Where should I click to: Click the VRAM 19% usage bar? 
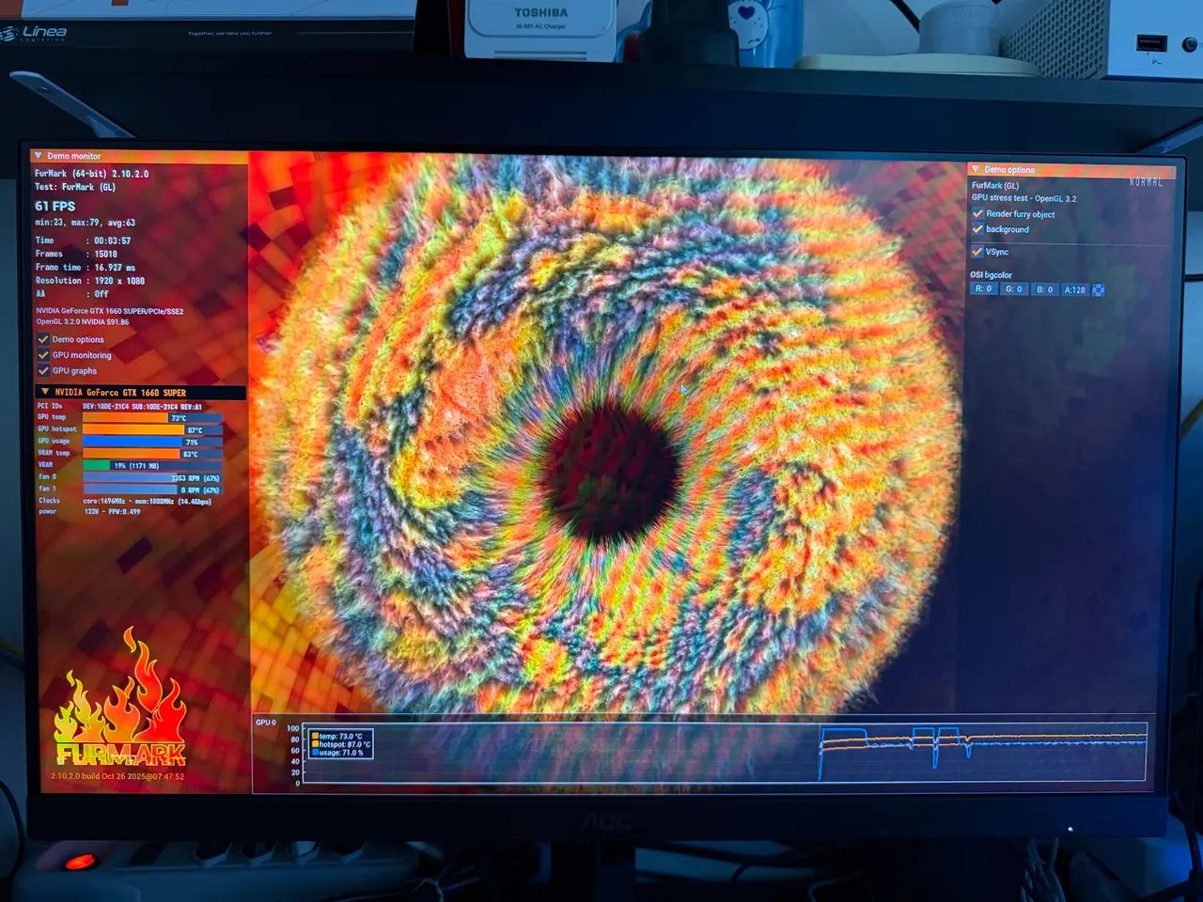pyautogui.click(x=152, y=465)
